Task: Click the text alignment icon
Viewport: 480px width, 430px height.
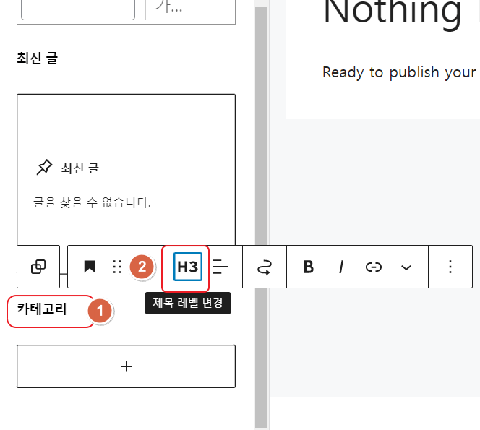Action: point(220,267)
